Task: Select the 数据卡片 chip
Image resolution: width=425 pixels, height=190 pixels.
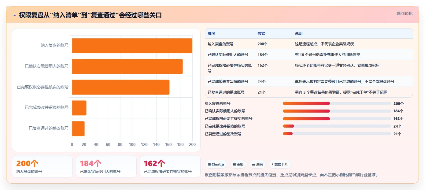Action: coord(280,164)
